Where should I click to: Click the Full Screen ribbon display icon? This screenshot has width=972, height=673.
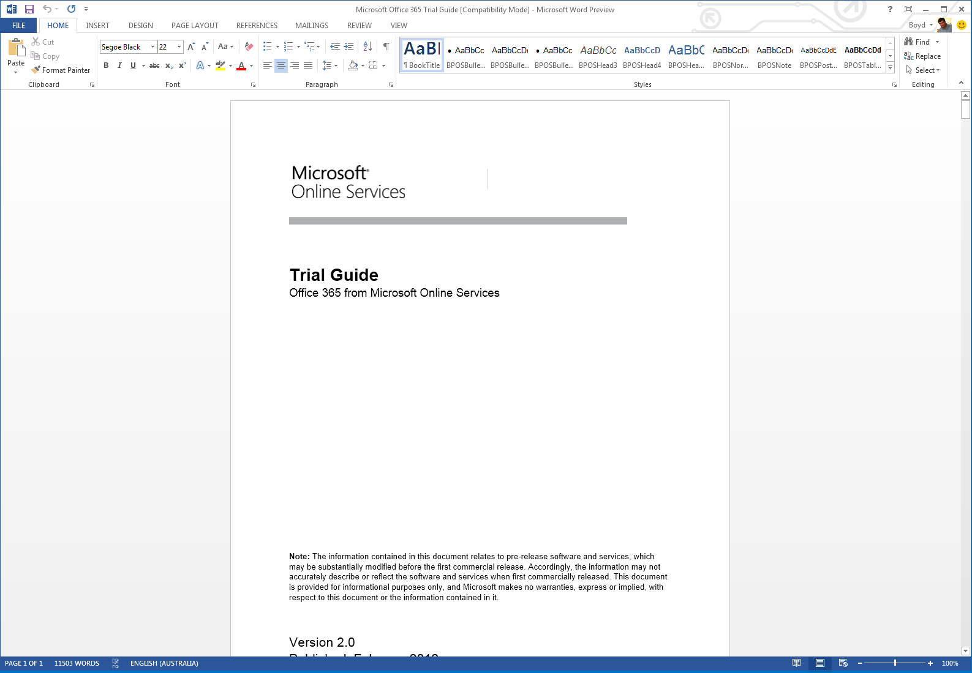[908, 9]
